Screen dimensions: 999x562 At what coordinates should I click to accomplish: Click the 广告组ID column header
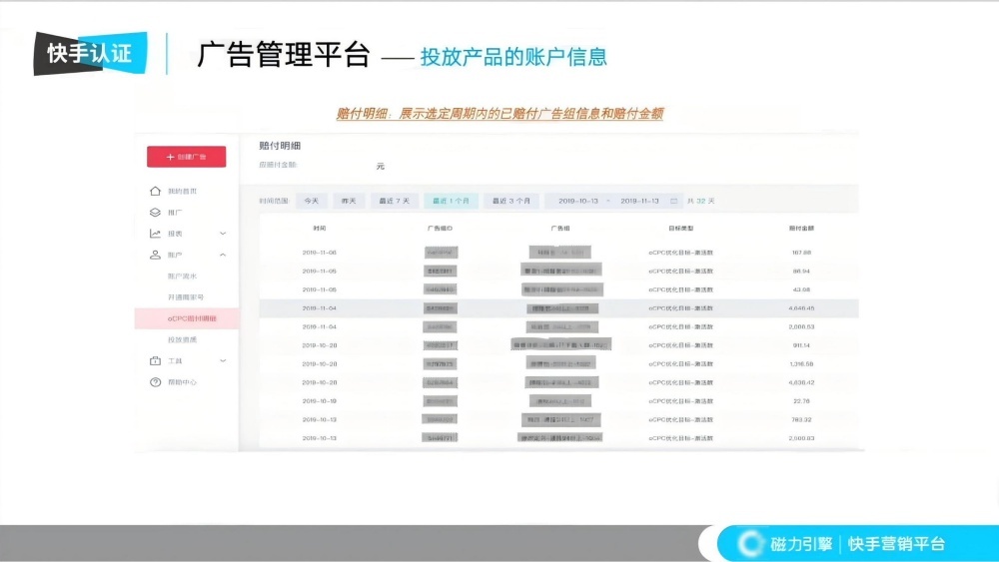pyautogui.click(x=440, y=228)
